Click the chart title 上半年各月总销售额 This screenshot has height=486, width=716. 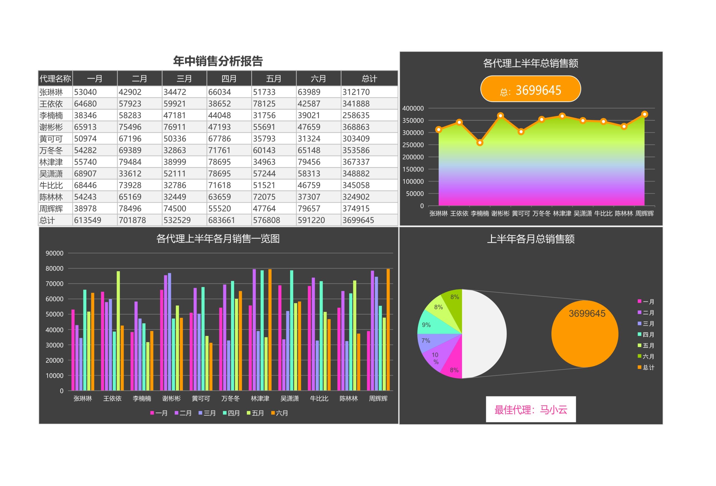[531, 239]
